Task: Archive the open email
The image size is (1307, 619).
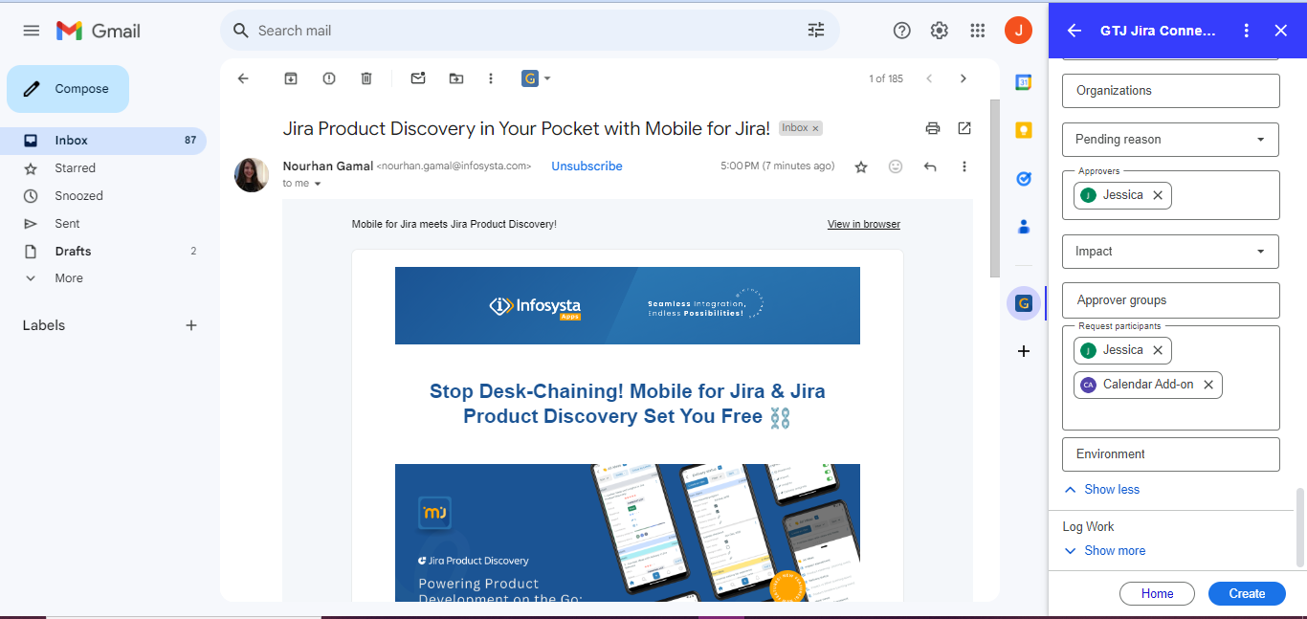Action: click(291, 78)
